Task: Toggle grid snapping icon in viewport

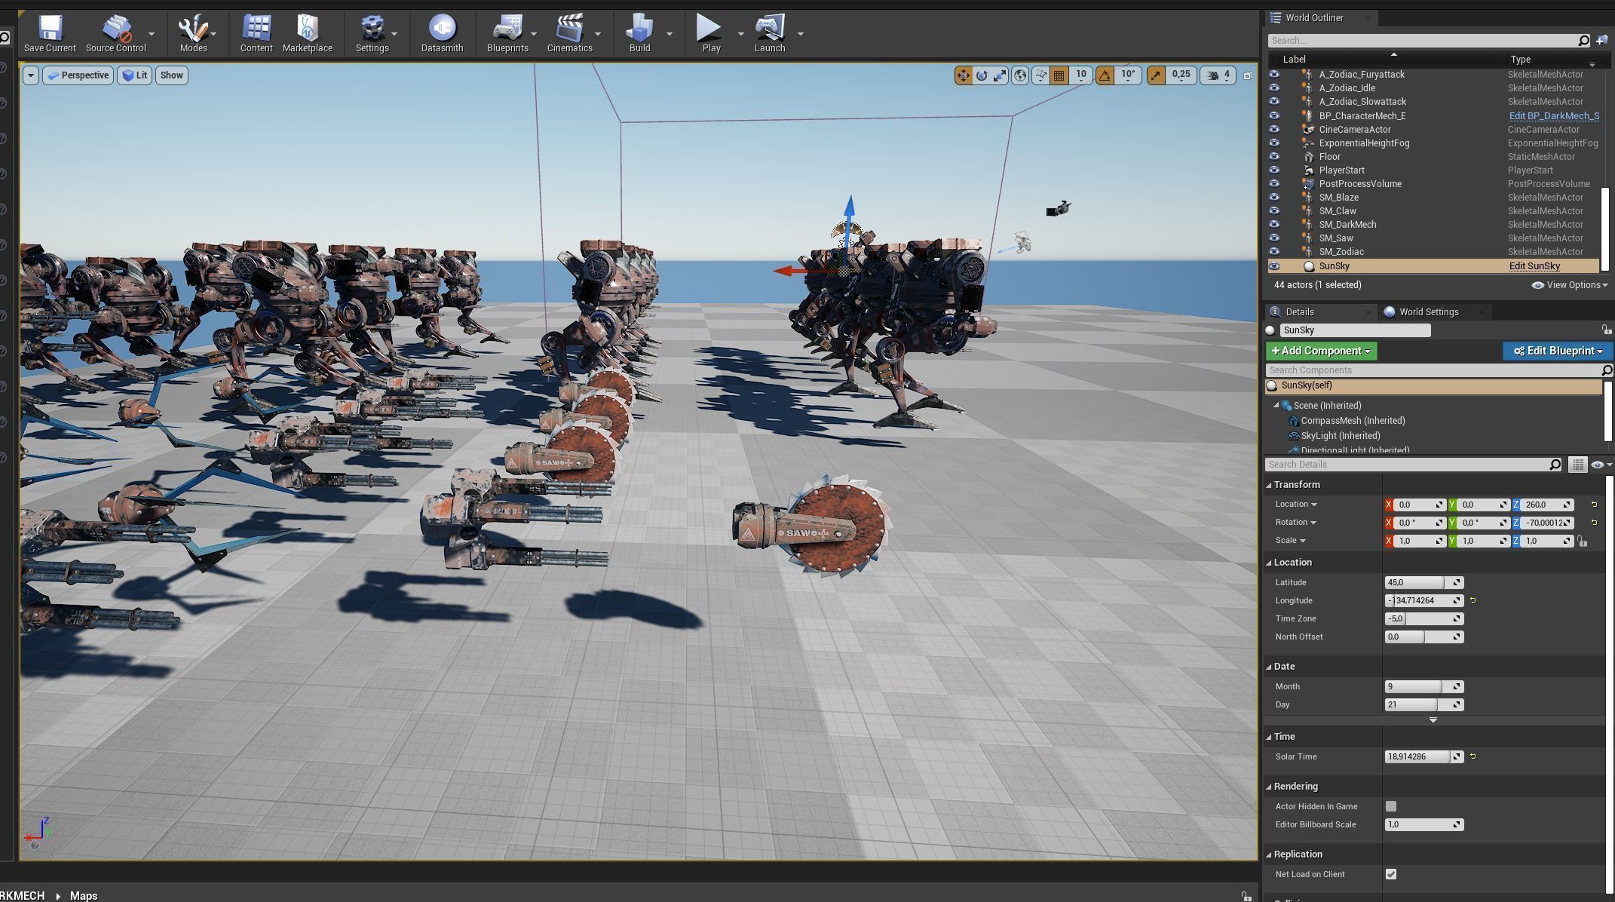Action: [x=1059, y=75]
